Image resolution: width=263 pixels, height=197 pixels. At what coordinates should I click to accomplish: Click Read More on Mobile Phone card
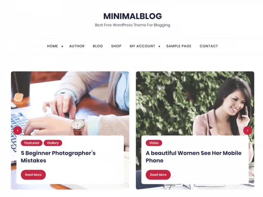tap(158, 175)
